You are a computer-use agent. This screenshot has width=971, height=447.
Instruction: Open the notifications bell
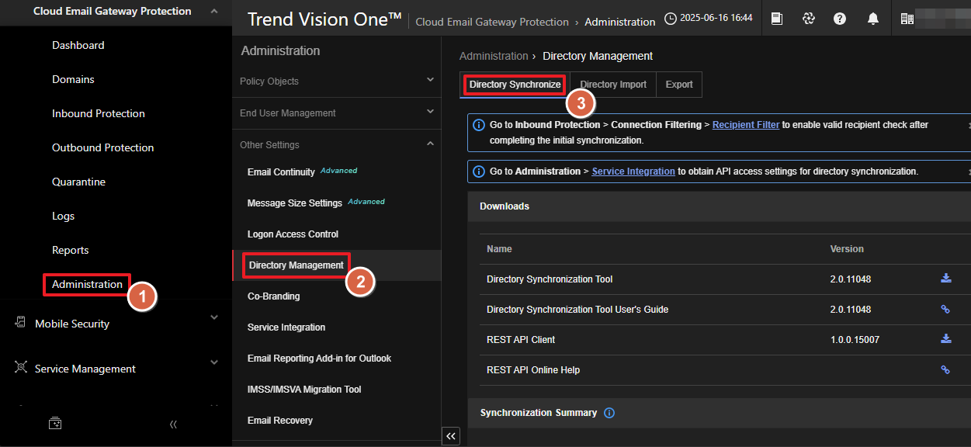[x=873, y=19]
